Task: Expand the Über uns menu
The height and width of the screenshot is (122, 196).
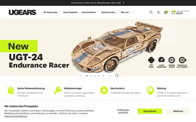Action: click(x=126, y=12)
